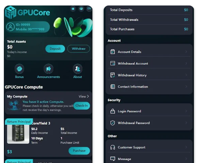
Task: Click the Account Details clipboard icon
Action: [113, 52]
